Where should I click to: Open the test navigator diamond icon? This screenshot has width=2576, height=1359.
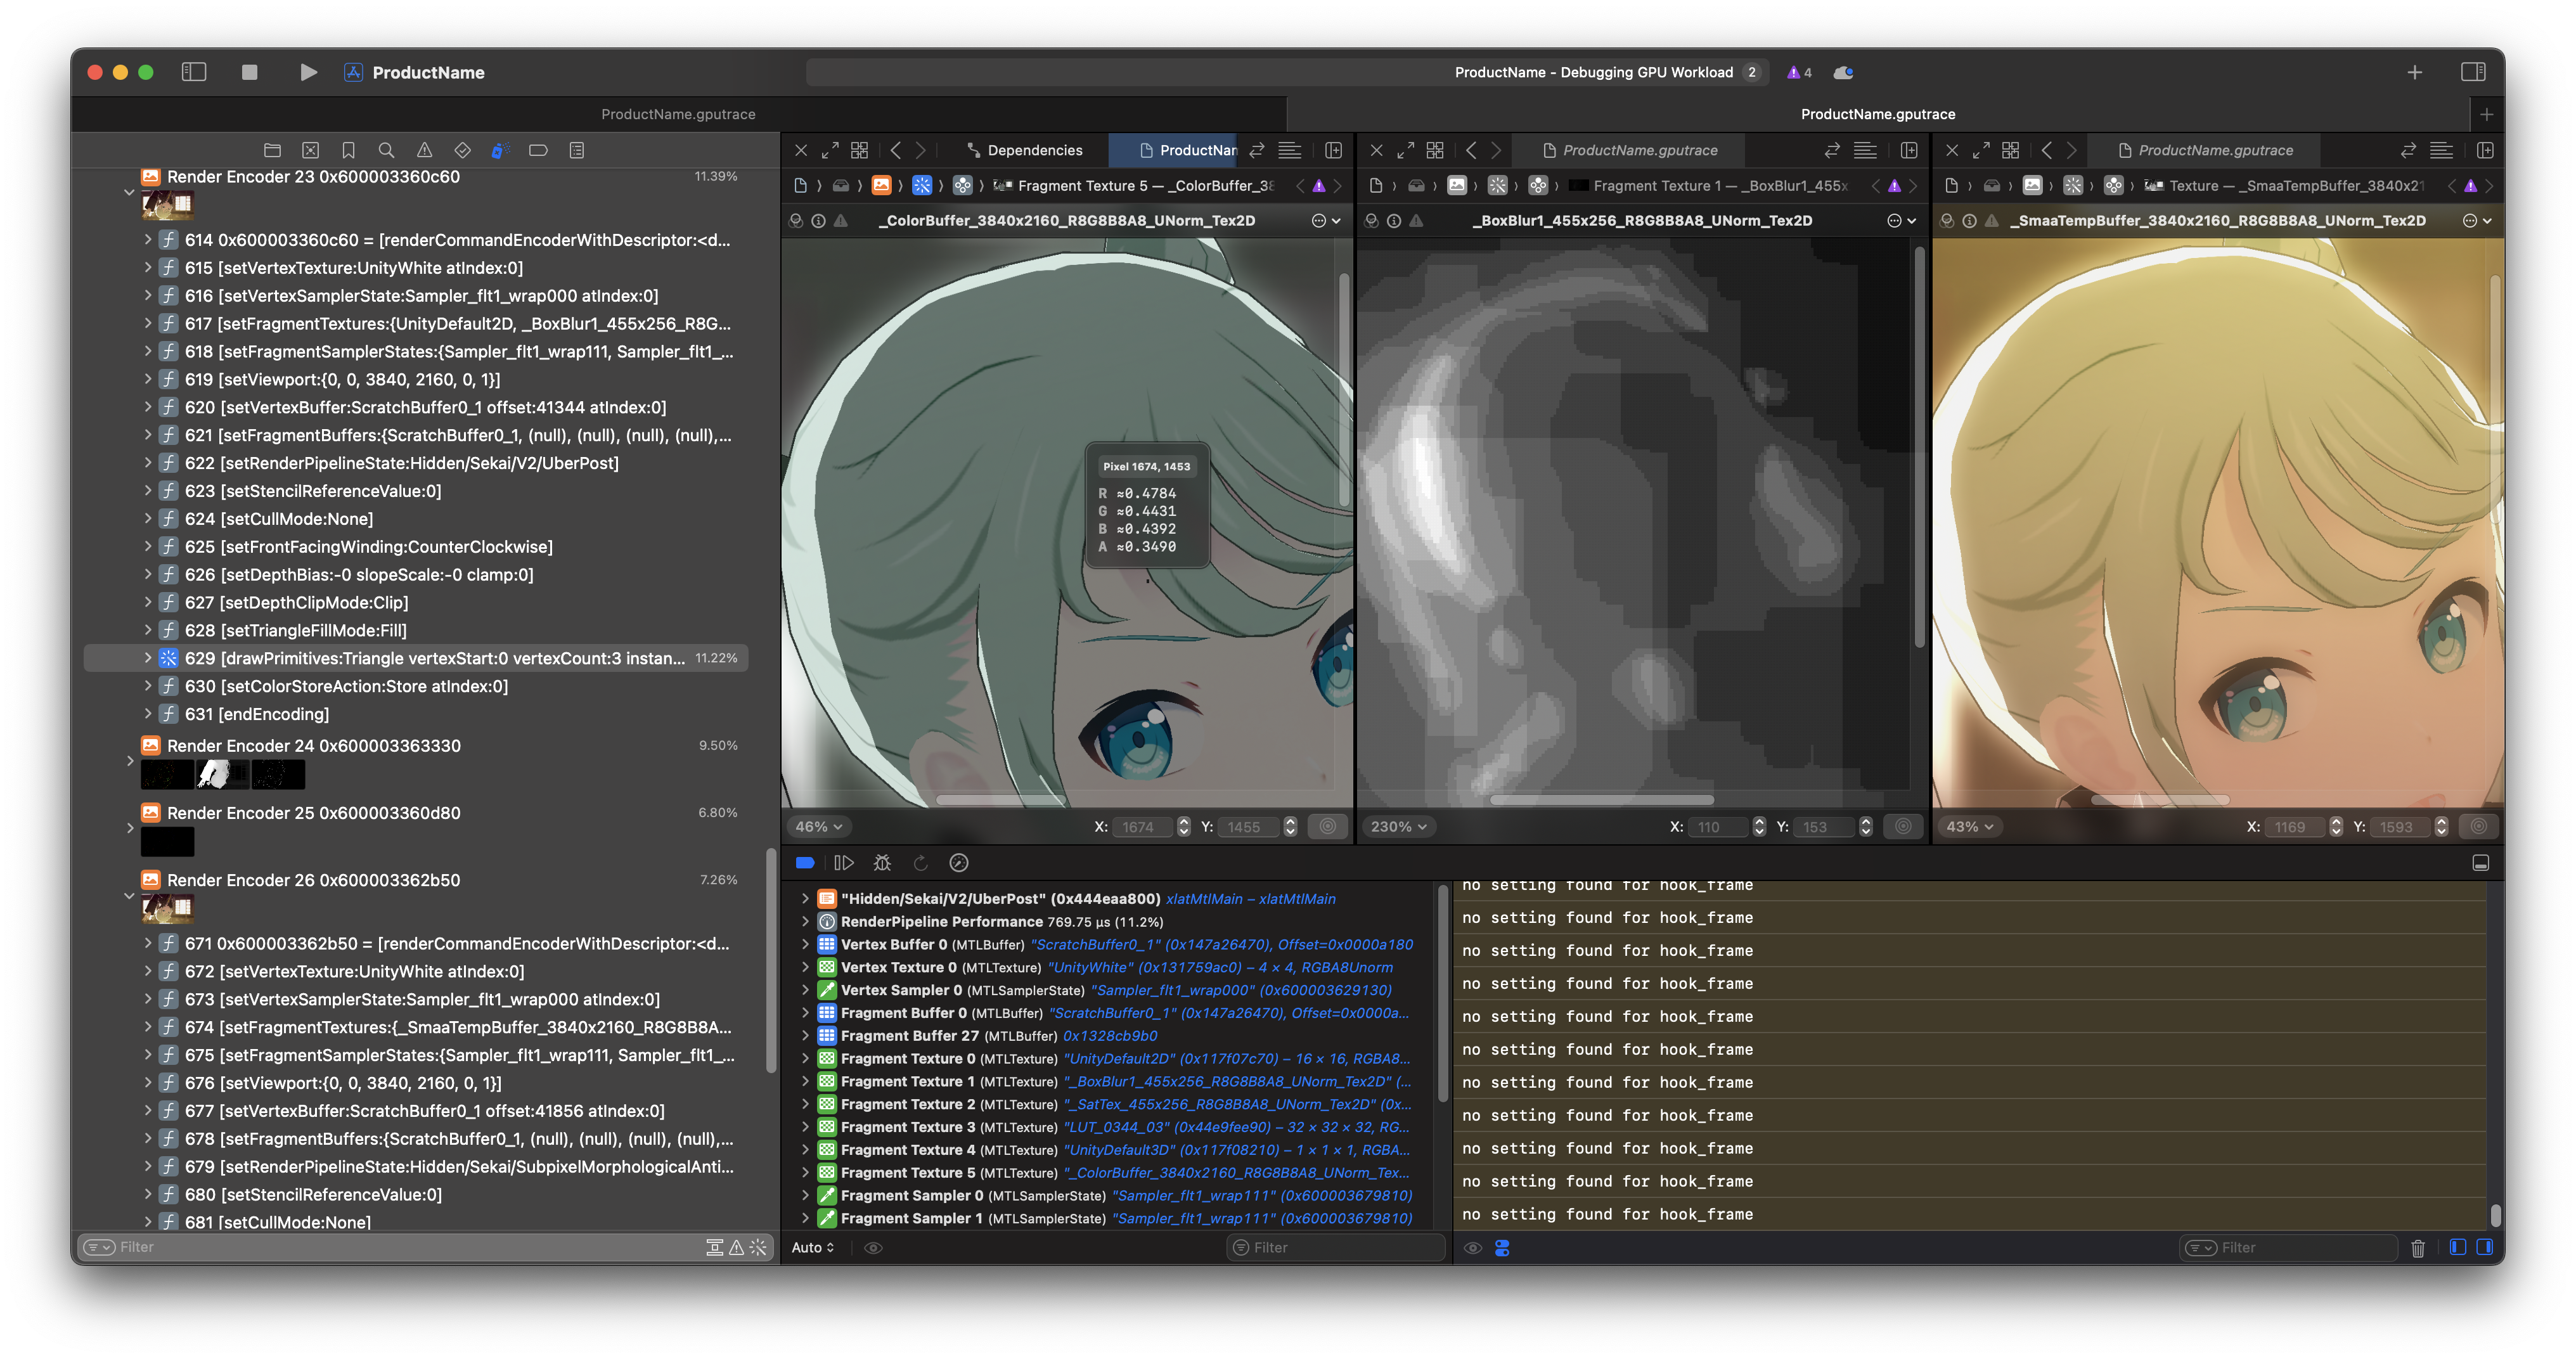[x=462, y=150]
